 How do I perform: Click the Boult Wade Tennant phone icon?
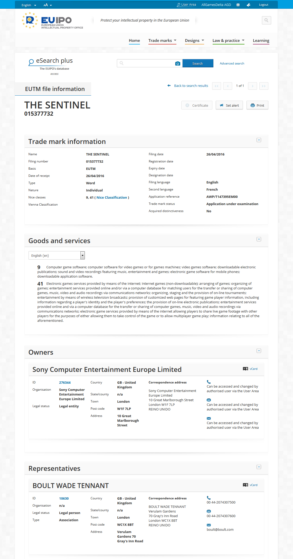point(209,498)
